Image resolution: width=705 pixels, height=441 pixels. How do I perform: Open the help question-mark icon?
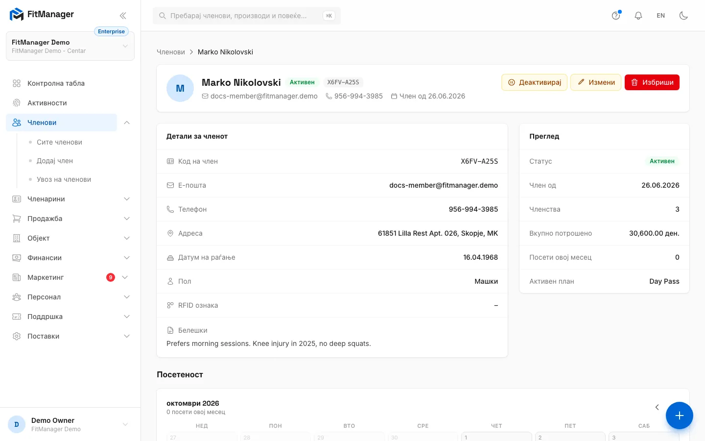(616, 16)
